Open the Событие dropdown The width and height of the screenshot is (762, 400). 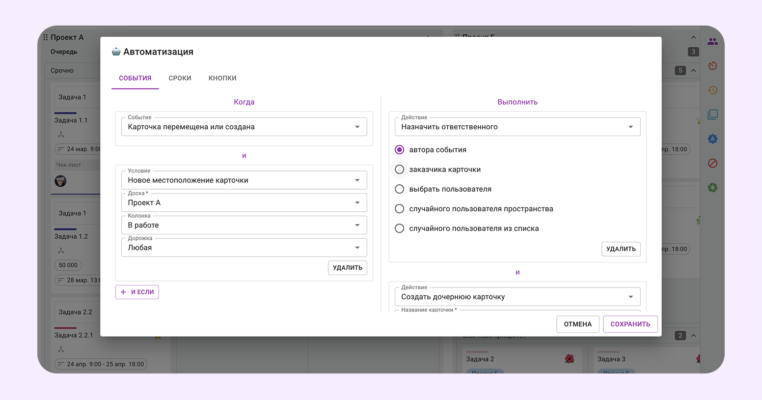pyautogui.click(x=244, y=127)
